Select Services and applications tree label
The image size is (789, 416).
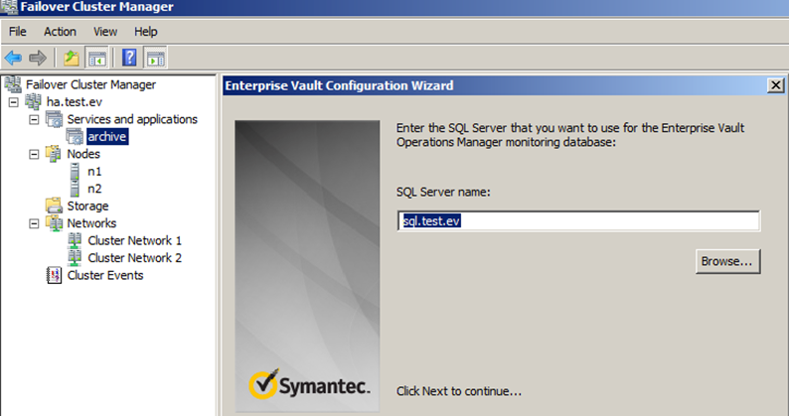132,119
